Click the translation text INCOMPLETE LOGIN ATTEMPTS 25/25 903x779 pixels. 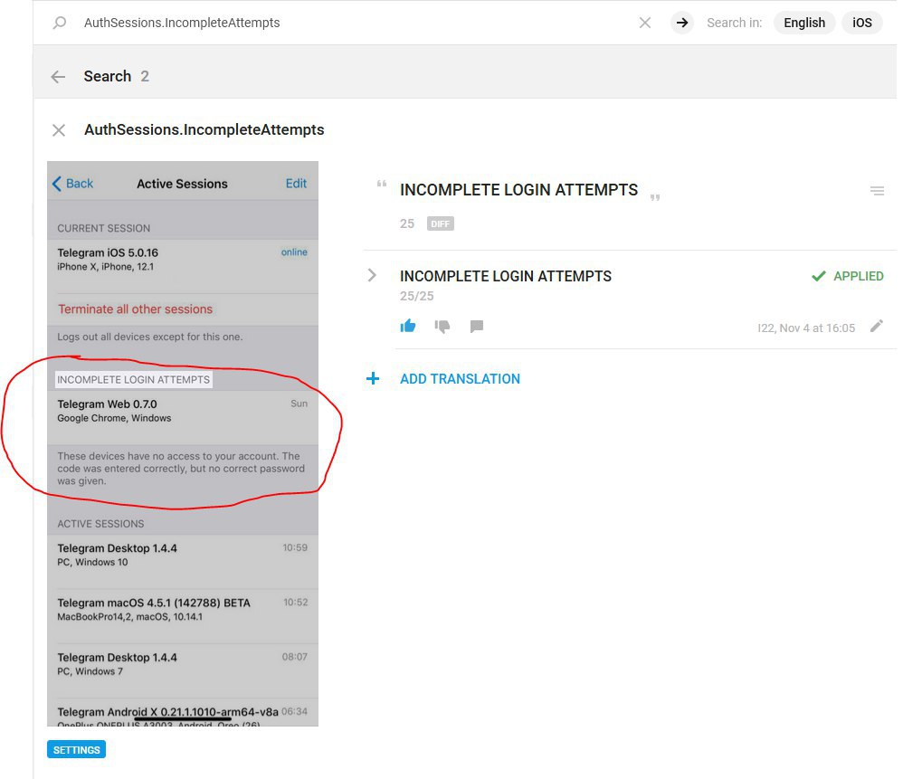tap(506, 284)
